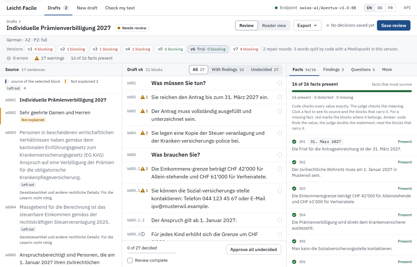
Task: Click the green check icon for fact f02
Action: [x=294, y=162]
